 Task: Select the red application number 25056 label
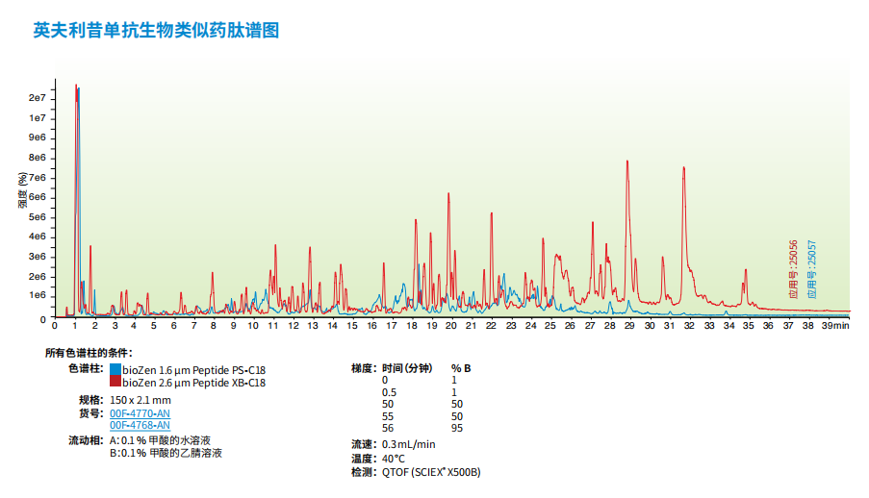tap(794, 270)
